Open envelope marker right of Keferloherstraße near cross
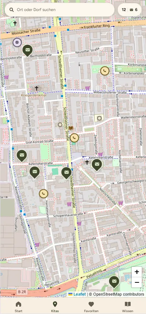146x314 pixels. click(97, 165)
